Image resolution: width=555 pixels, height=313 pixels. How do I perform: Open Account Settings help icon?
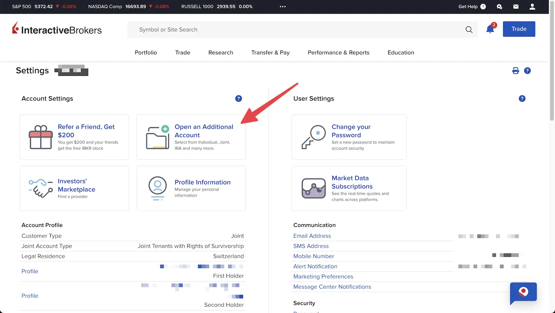[239, 98]
